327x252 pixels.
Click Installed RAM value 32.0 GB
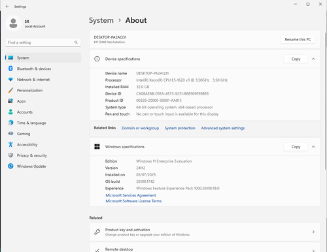pyautogui.click(x=143, y=87)
